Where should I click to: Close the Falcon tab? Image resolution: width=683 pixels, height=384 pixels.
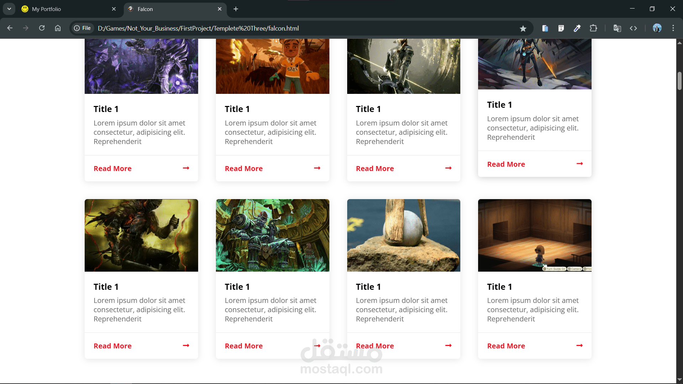pyautogui.click(x=219, y=9)
